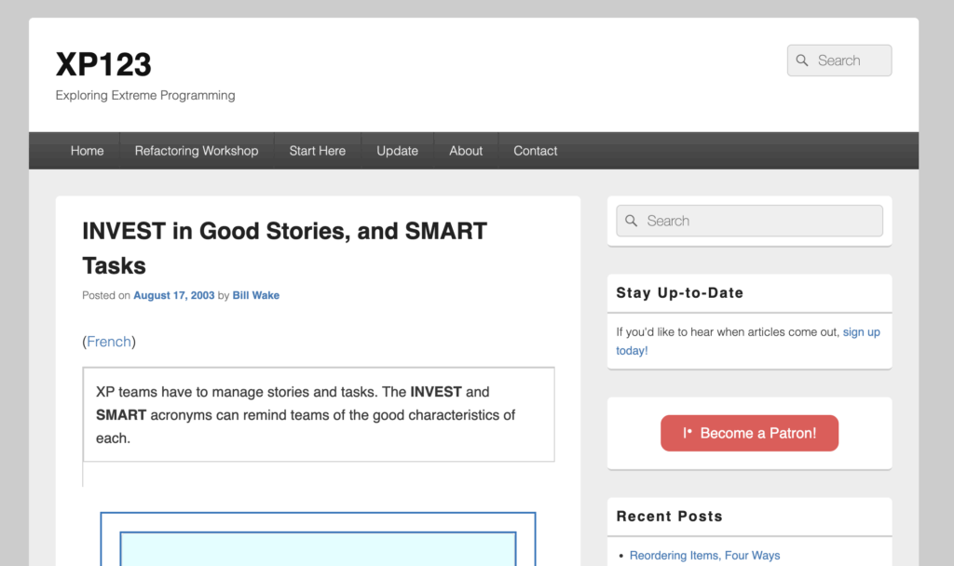
Task: Click the Patreon logo icon on the red button
Action: tap(688, 433)
